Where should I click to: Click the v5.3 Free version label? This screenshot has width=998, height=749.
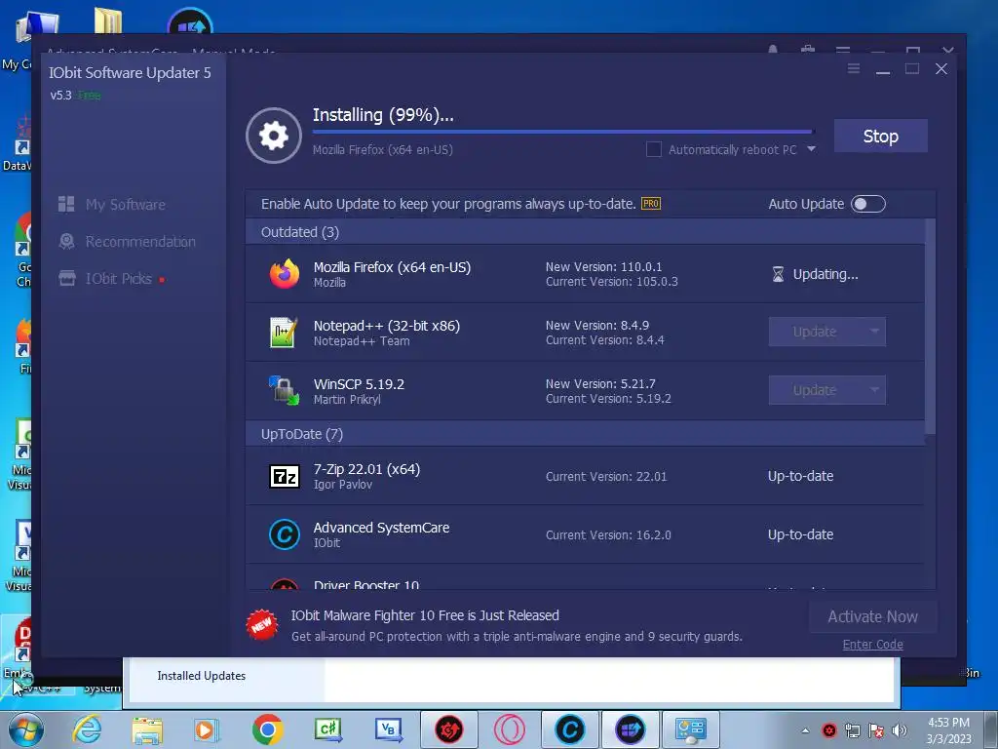coord(75,96)
